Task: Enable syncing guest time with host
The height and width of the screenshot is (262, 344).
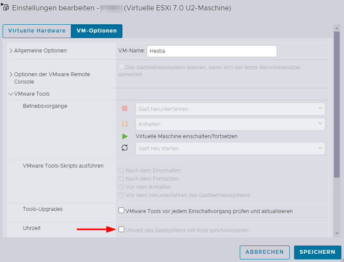Action: (121, 230)
